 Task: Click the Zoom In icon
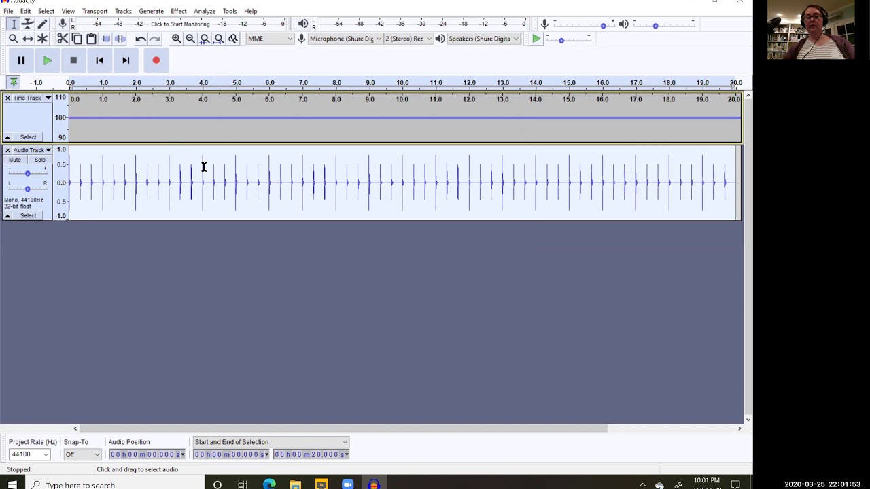point(176,39)
